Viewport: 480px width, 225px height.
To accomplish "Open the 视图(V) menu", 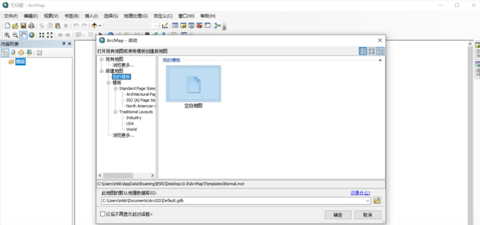I will [x=51, y=16].
